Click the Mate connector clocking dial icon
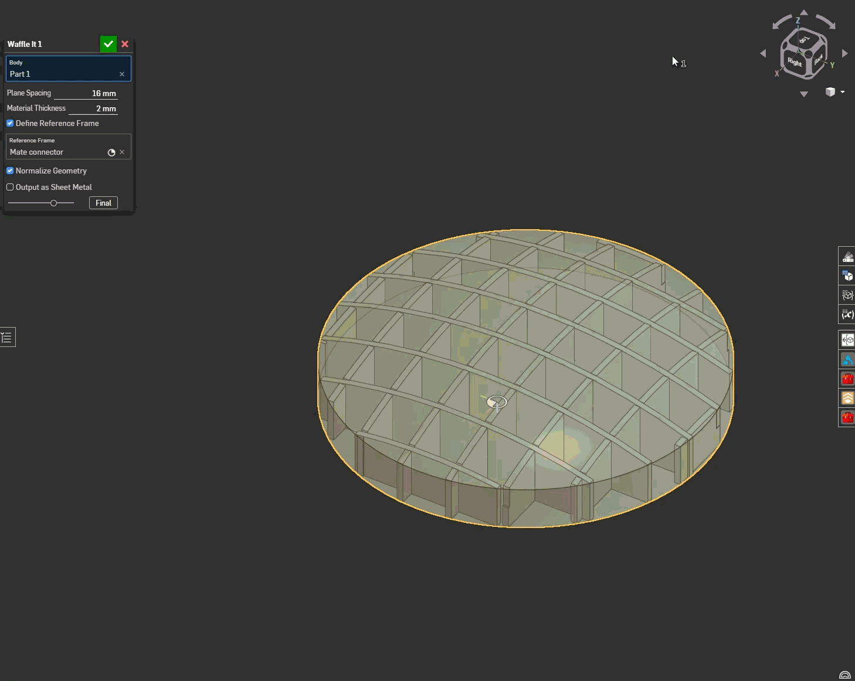Viewport: 855px width, 681px height. 111,152
